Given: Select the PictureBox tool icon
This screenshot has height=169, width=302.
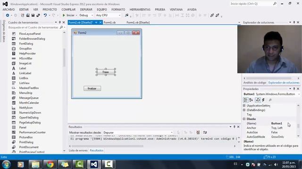Looking at the screenshot, I should pos(14,137).
